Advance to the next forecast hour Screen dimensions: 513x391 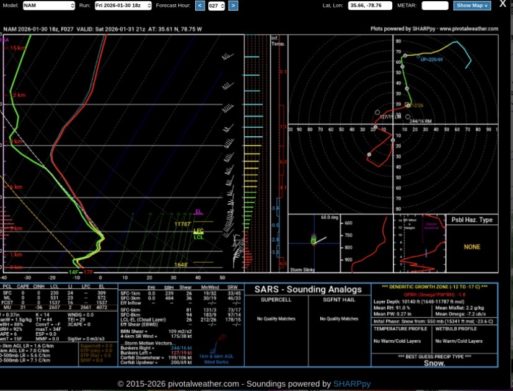point(233,6)
